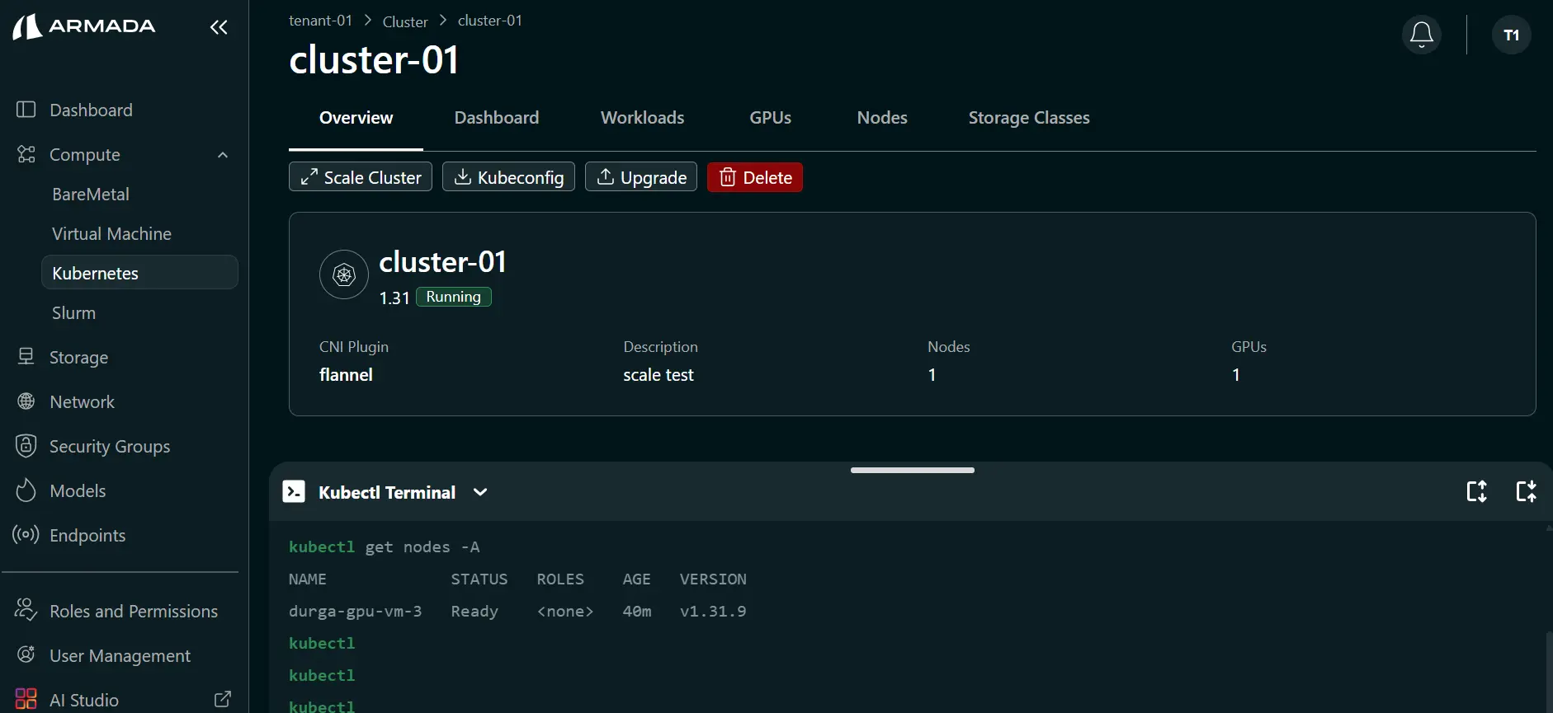The height and width of the screenshot is (713, 1553).
Task: Open Virtual Machine under Compute
Action: pos(111,234)
